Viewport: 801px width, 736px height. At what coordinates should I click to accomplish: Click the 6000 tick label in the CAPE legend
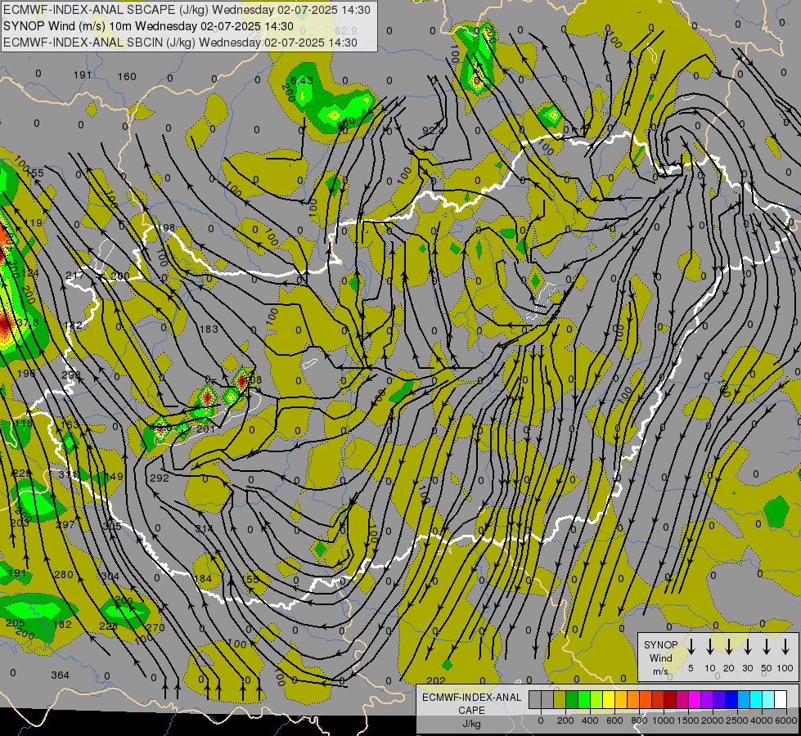786,720
